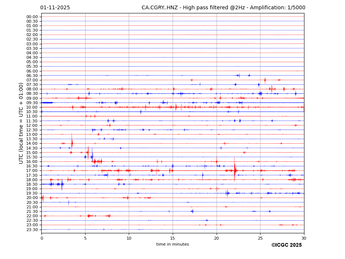Click the 18:30 time label
The height and width of the screenshot is (259, 345).
coord(32,184)
